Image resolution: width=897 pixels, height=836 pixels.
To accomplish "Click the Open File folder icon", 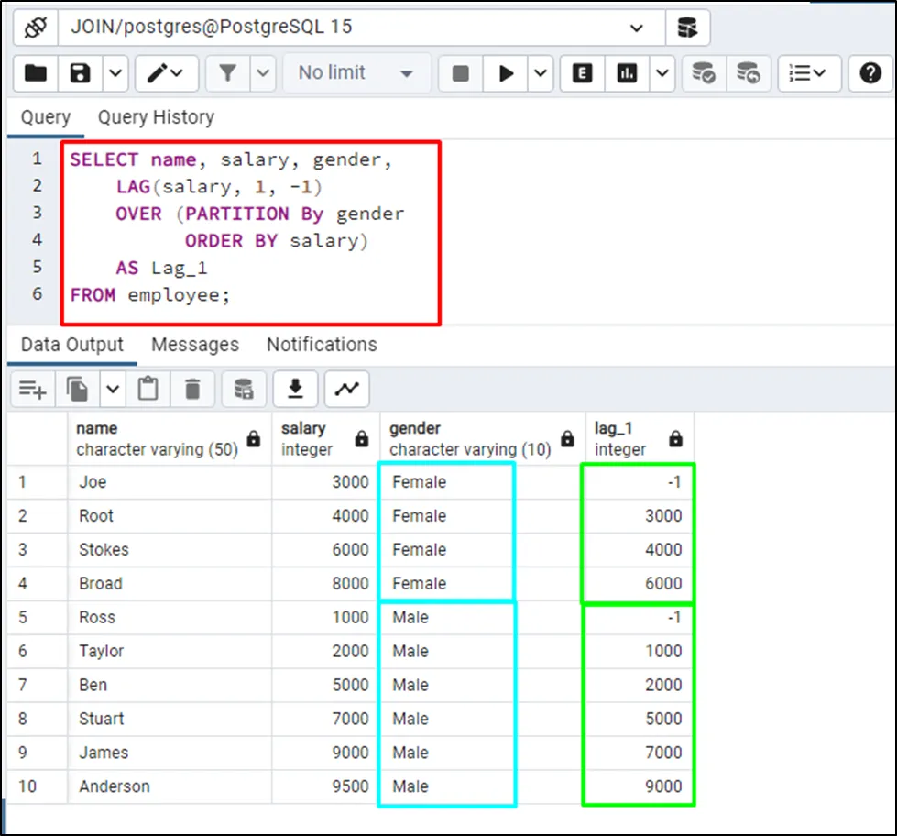I will point(36,73).
